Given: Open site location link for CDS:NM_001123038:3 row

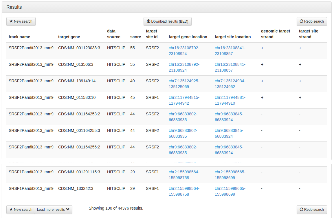Looking at the screenshot, I should coord(230,51).
